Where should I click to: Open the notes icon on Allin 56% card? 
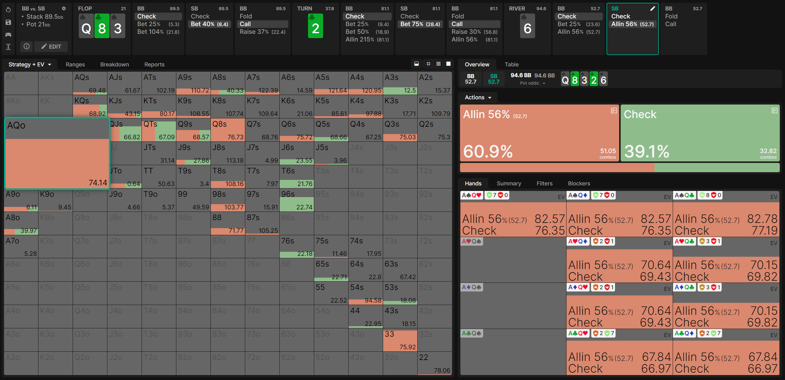point(614,111)
